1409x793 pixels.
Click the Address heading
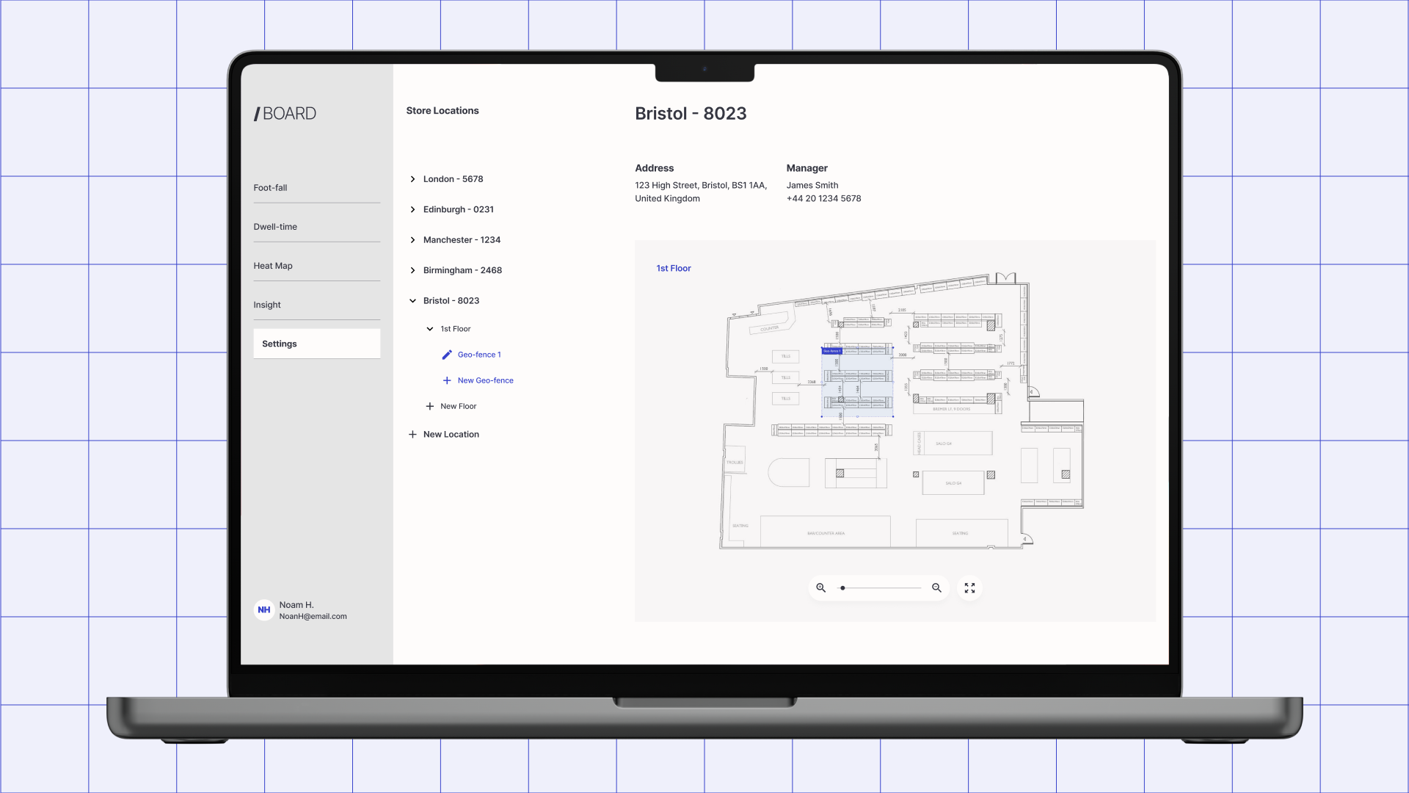pyautogui.click(x=655, y=168)
